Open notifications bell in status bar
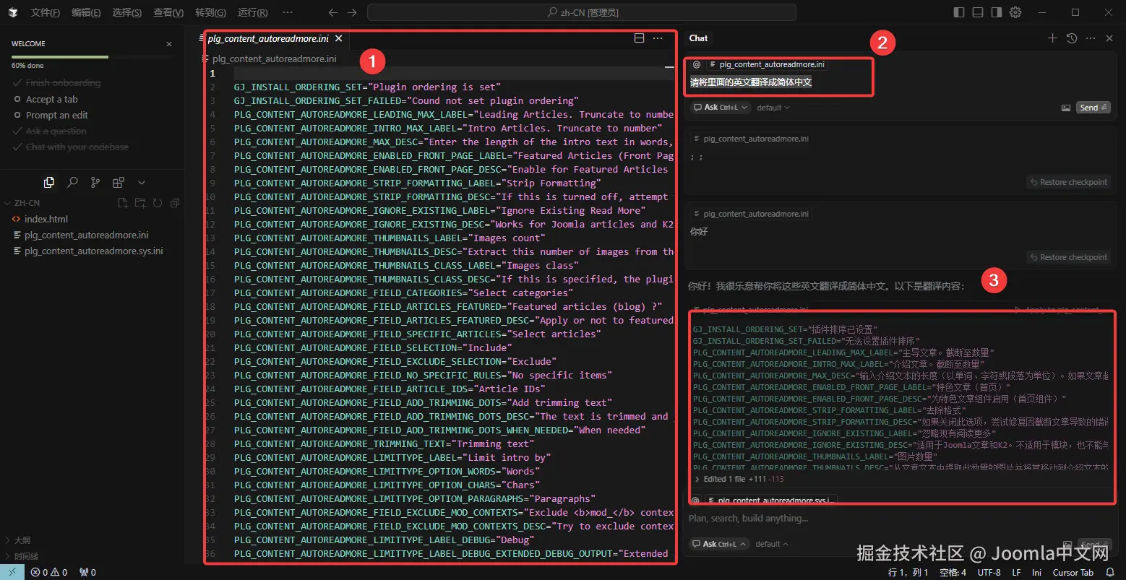The height and width of the screenshot is (580, 1126). [x=1112, y=572]
